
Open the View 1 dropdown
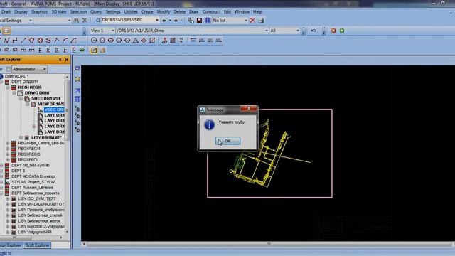pos(112,31)
